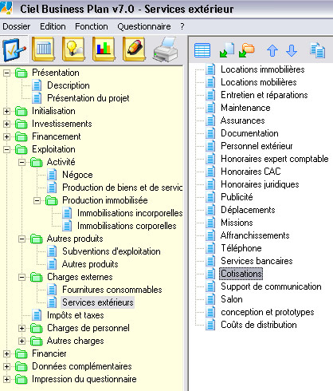Click the Autres produits folder icon
333x391 pixels.
tap(37, 239)
